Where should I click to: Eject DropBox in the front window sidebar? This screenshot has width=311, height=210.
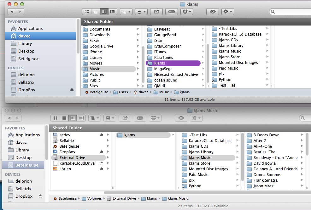(72, 90)
